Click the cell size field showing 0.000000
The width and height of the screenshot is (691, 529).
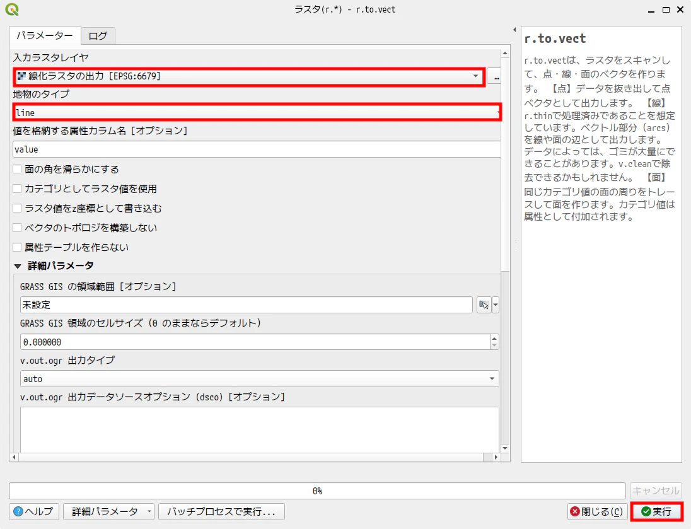pos(255,342)
